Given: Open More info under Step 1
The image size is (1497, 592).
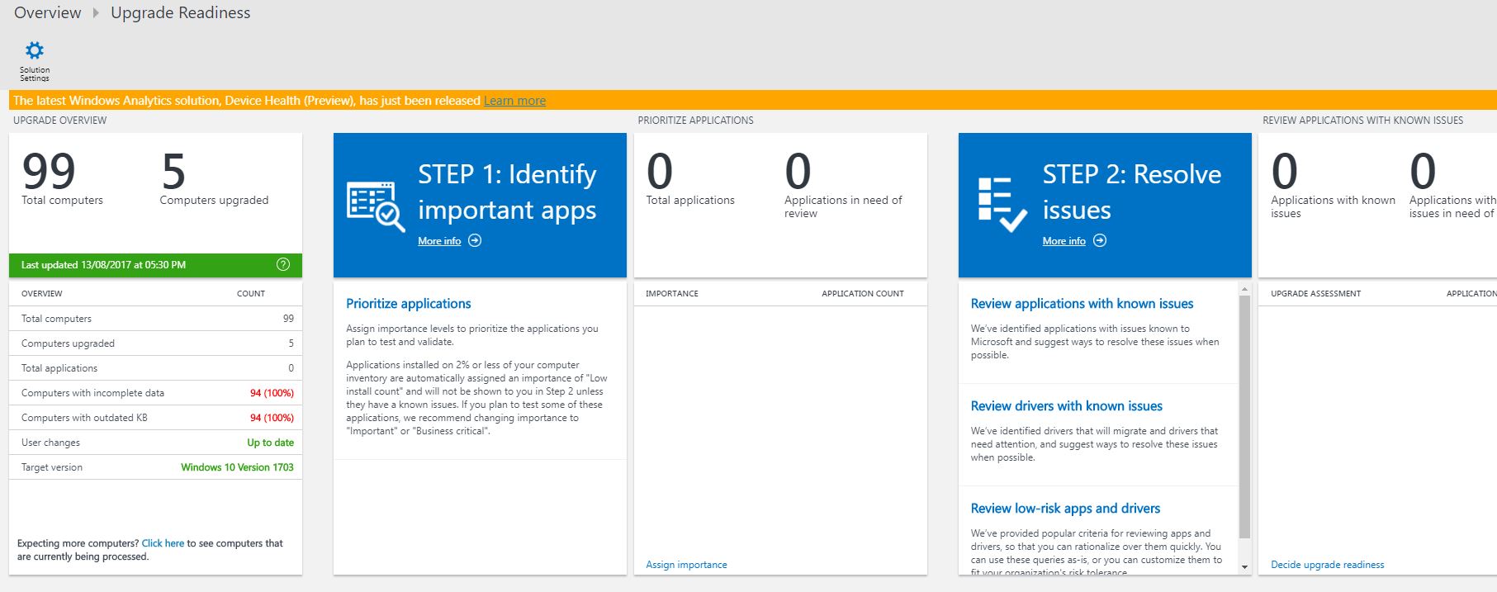Looking at the screenshot, I should [439, 241].
